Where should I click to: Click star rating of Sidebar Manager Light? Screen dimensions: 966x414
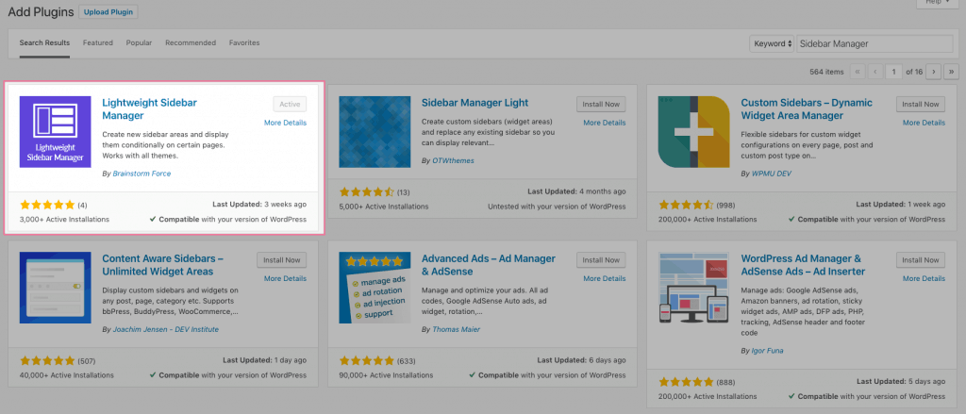(x=367, y=191)
